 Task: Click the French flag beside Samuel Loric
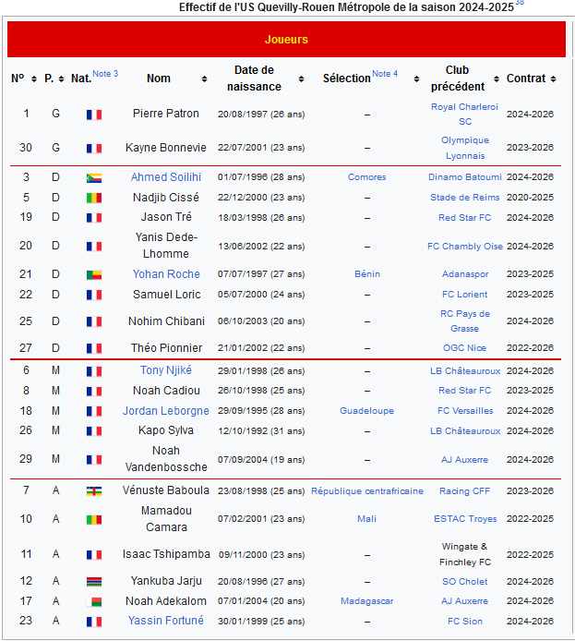pyautogui.click(x=94, y=295)
